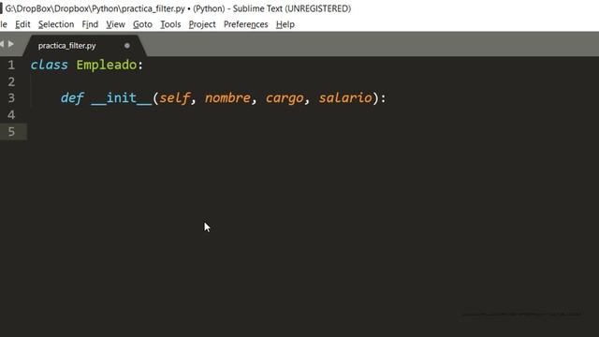Click line number 1 in the gutter
The height and width of the screenshot is (337, 599).
coord(11,65)
